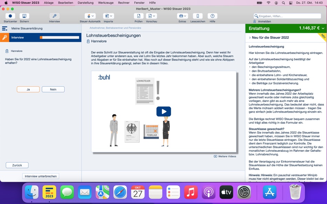The width and height of the screenshot is (327, 204).
Task: Open Notes from the Dock
Action: (155, 192)
